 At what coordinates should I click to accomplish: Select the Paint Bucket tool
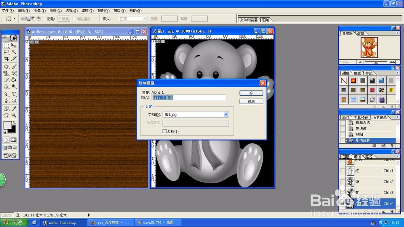pos(14,80)
